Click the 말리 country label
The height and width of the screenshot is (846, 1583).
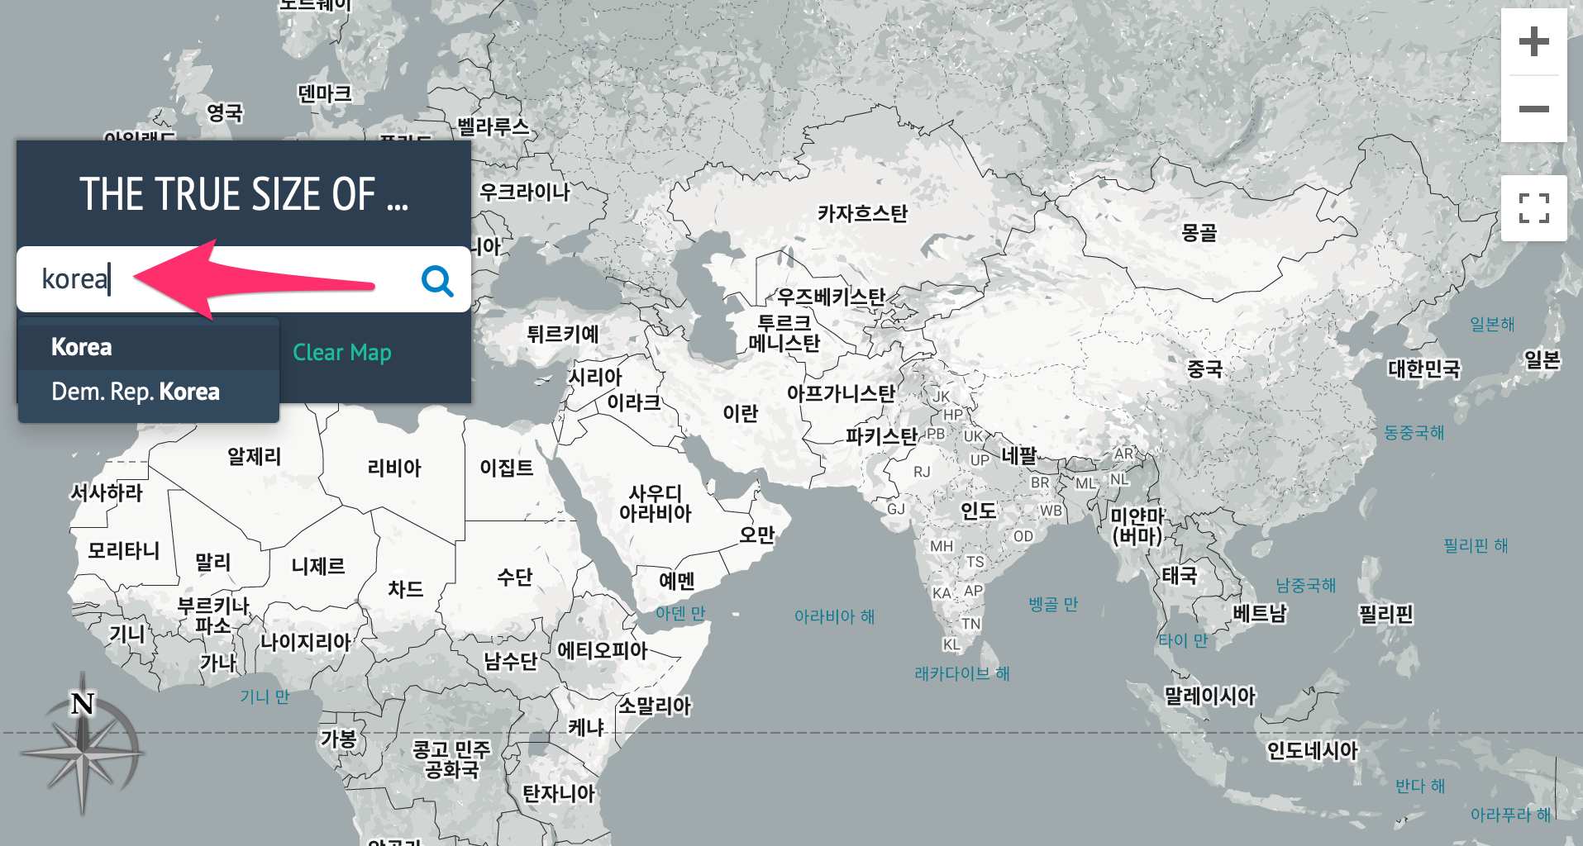click(x=212, y=563)
